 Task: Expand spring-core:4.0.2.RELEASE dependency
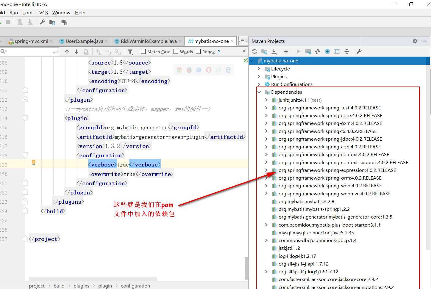pyautogui.click(x=266, y=115)
